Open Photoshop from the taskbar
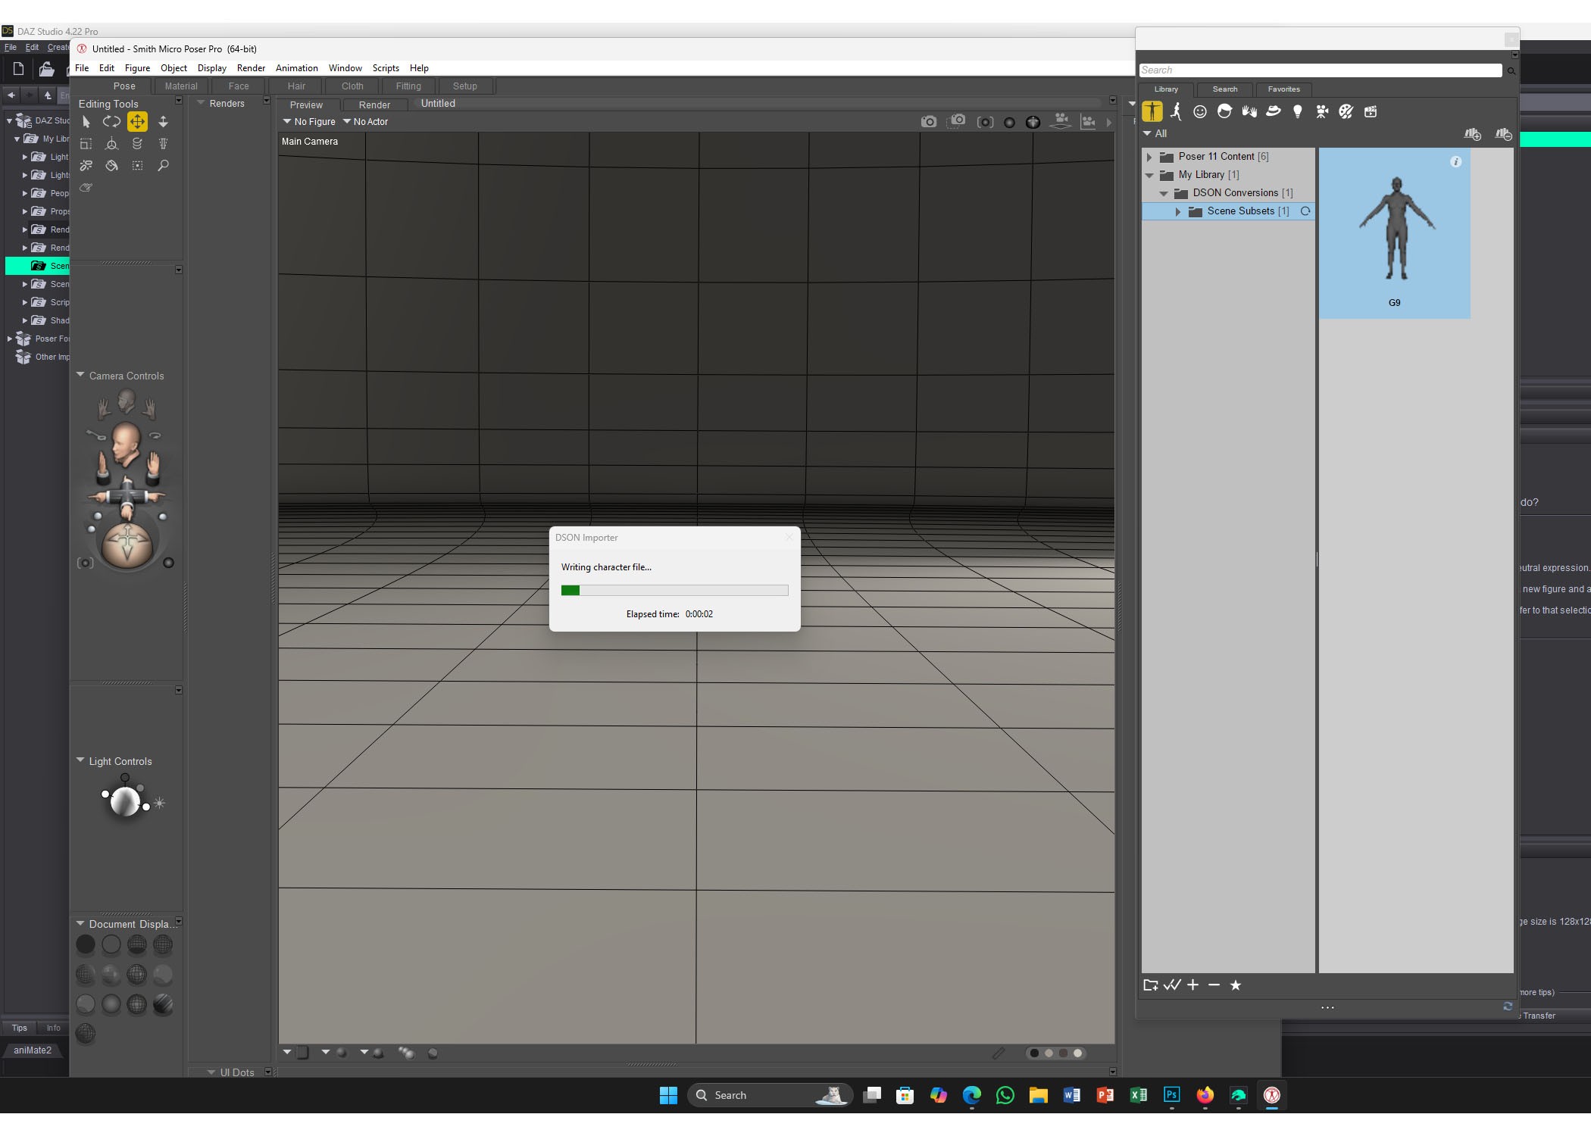Image resolution: width=1591 pixels, height=1136 pixels. click(1171, 1095)
